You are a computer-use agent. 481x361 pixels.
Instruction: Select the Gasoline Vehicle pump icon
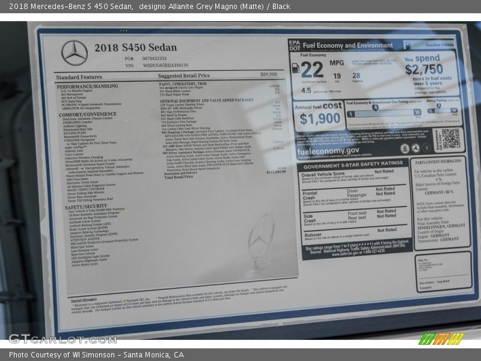tap(408, 45)
